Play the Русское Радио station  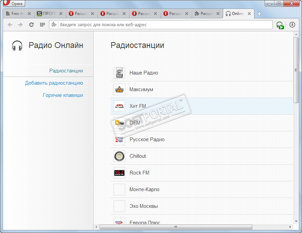coord(202,139)
